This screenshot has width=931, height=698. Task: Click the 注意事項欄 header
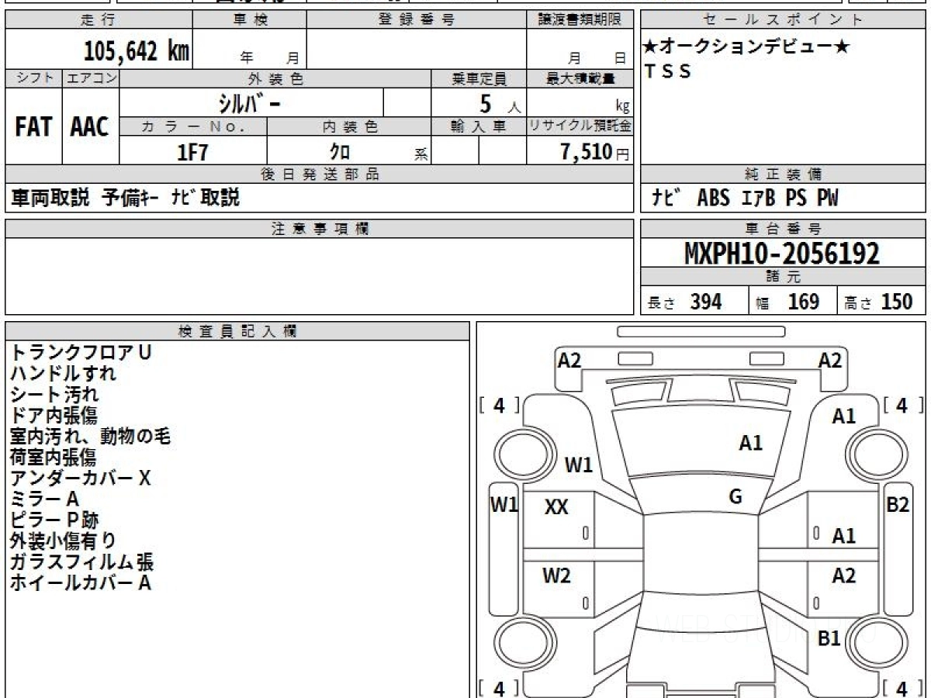[x=319, y=229]
